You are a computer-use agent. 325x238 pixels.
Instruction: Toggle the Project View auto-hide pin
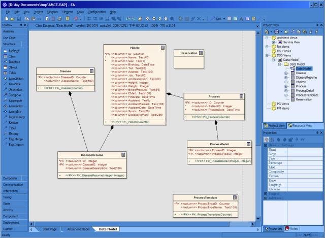[x=317, y=25]
